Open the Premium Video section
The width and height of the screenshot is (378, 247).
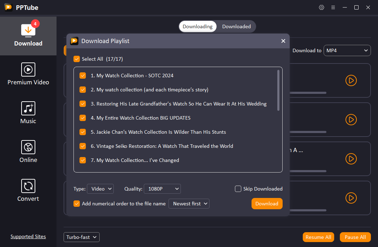pyautogui.click(x=28, y=74)
